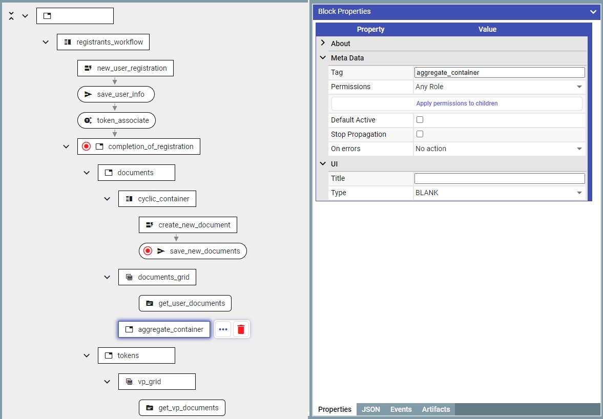Switch to the JSON tab

pyautogui.click(x=371, y=409)
